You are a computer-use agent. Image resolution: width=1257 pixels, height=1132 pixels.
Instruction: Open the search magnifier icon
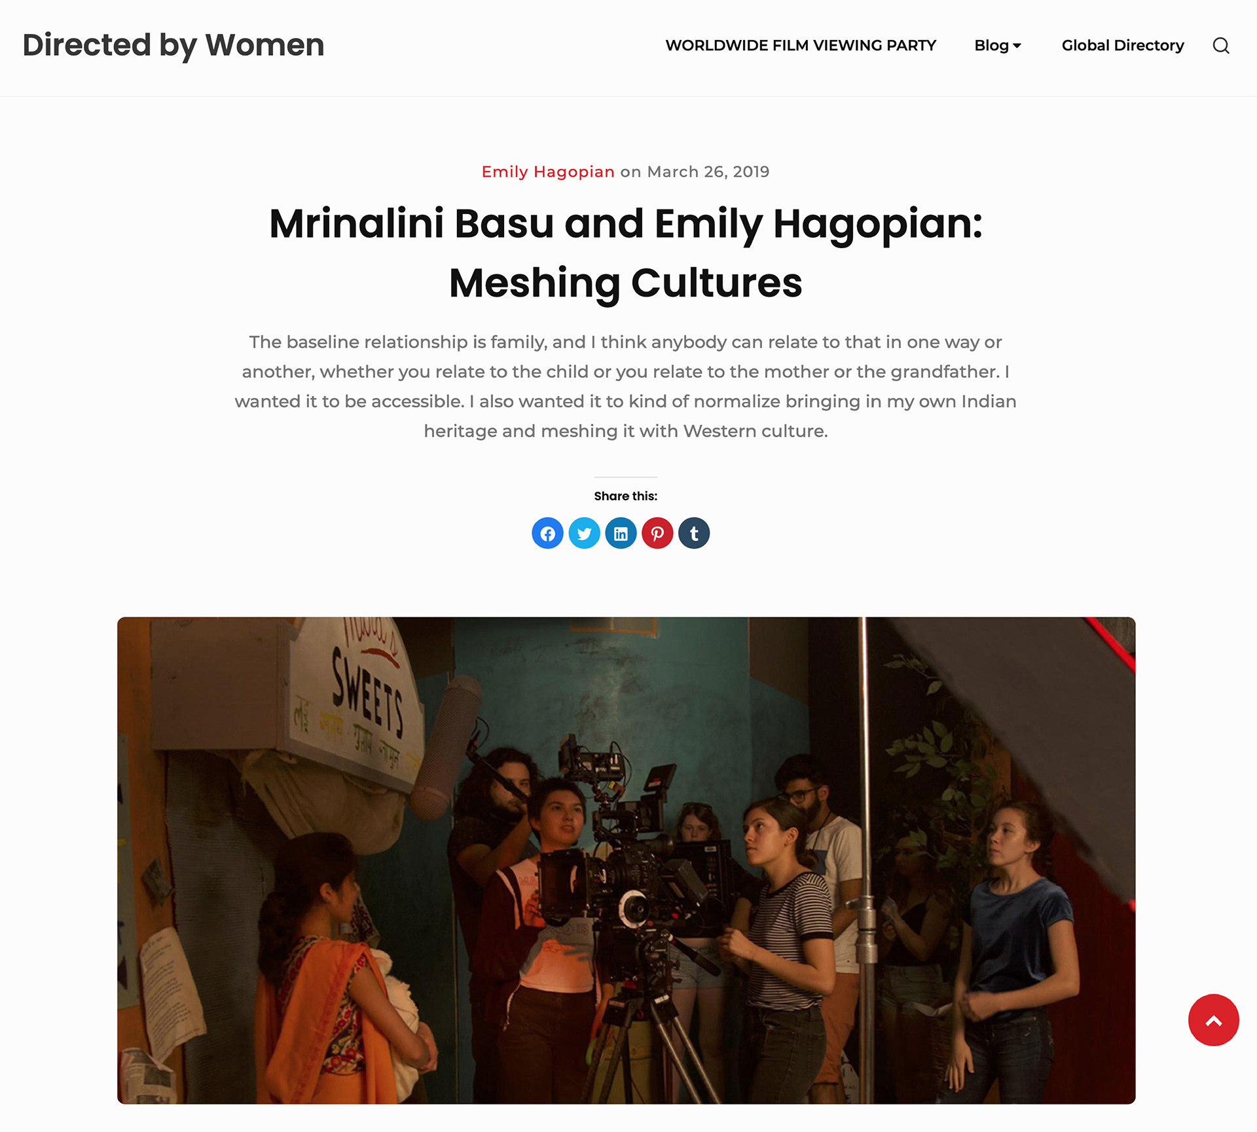(x=1221, y=45)
